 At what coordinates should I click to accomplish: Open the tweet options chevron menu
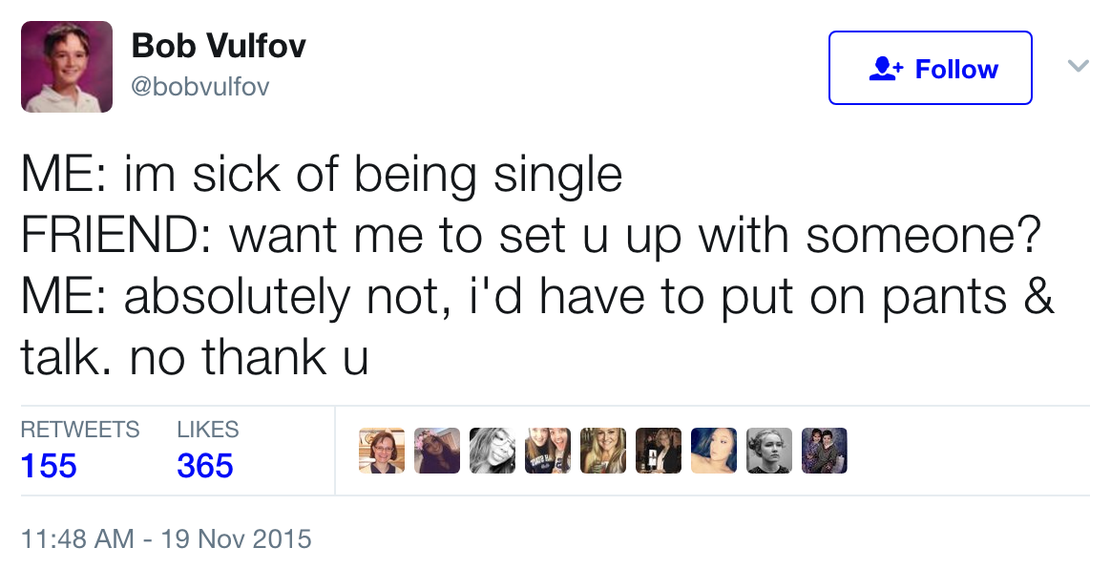click(1078, 67)
